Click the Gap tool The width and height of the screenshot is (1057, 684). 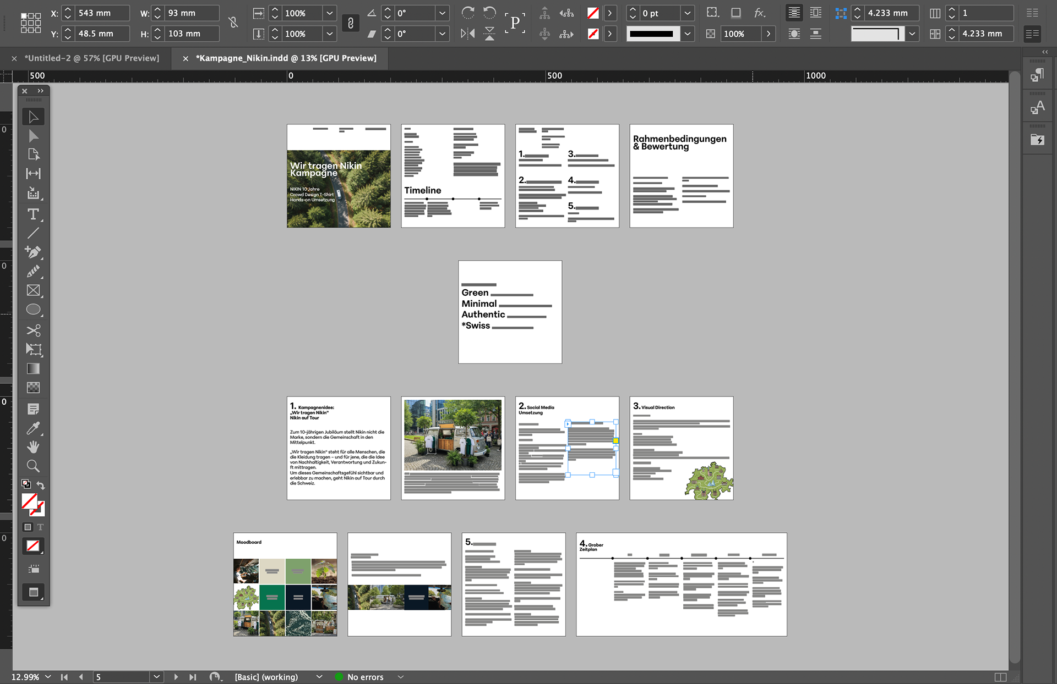[33, 174]
